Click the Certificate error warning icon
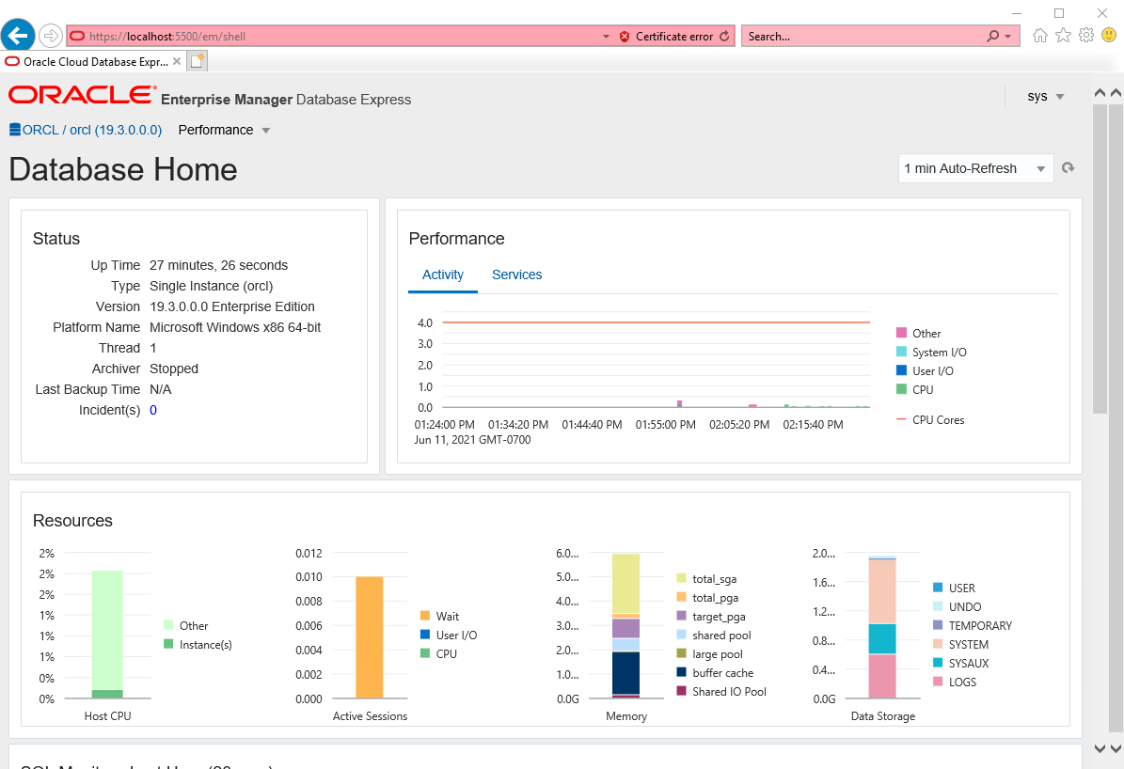1124x769 pixels. point(624,35)
